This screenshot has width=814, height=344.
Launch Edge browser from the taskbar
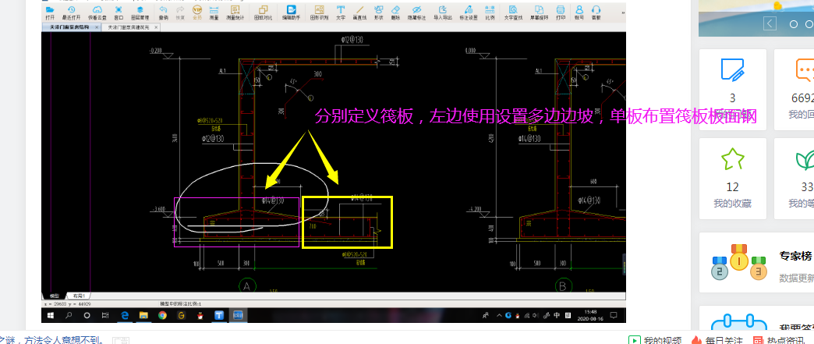pyautogui.click(x=125, y=315)
